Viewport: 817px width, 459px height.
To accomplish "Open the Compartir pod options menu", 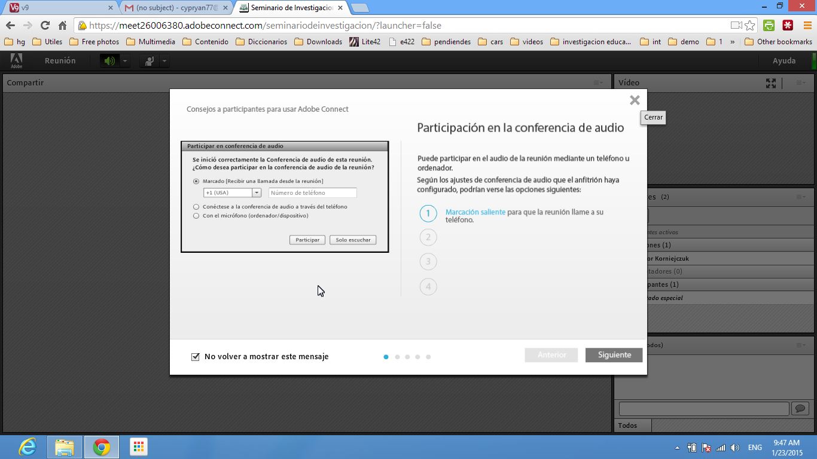I will [x=598, y=82].
